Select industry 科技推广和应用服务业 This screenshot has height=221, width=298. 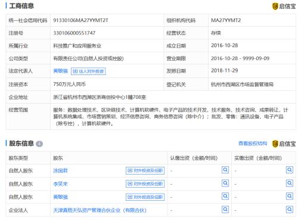[77, 46]
